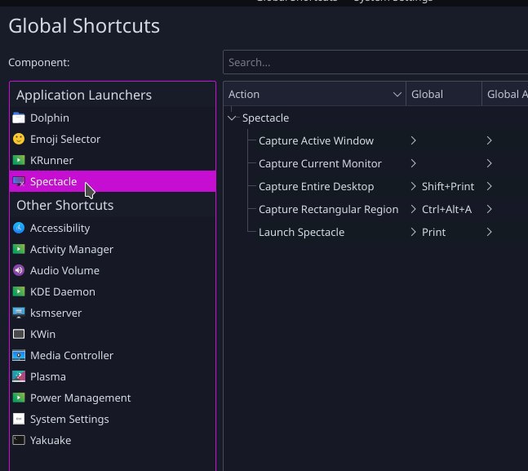
Task: Select Capture Rectangular Region action
Action: coord(329,210)
